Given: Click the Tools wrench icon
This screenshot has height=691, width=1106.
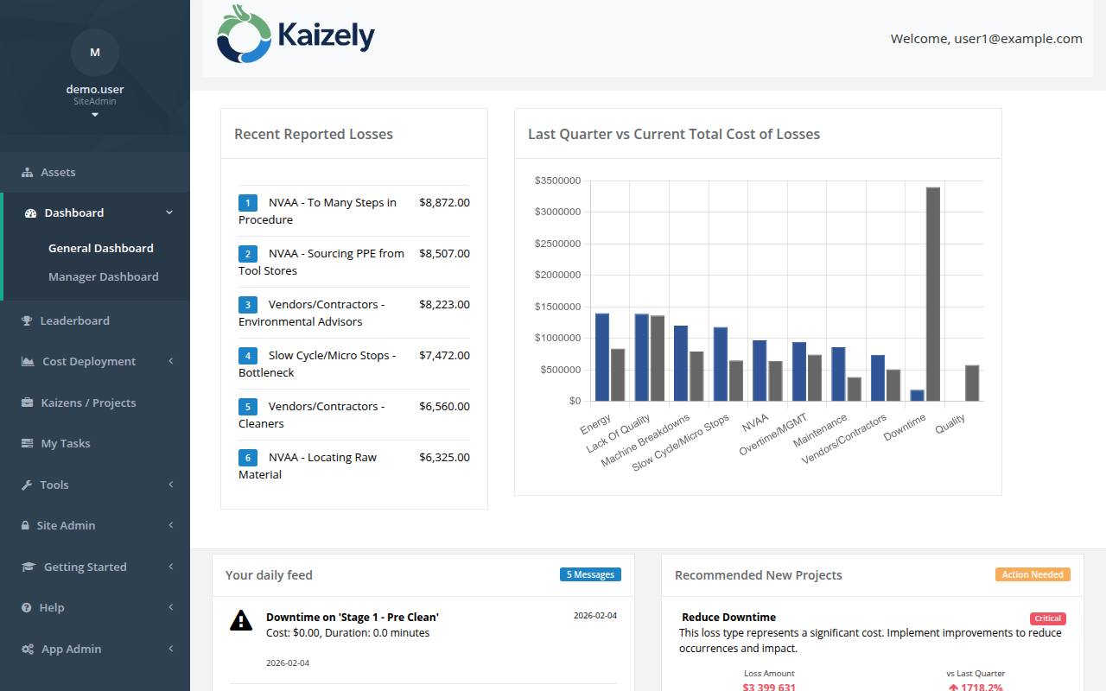Looking at the screenshot, I should pos(26,485).
